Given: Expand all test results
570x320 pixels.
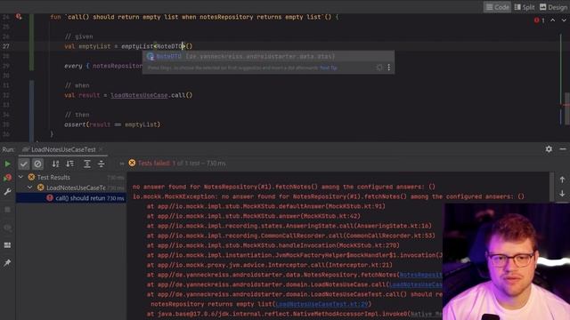Looking at the screenshot, I should click(87, 164).
